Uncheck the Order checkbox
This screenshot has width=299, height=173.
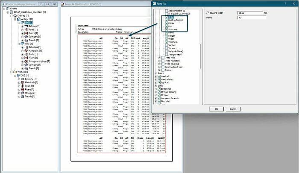[x=167, y=17]
